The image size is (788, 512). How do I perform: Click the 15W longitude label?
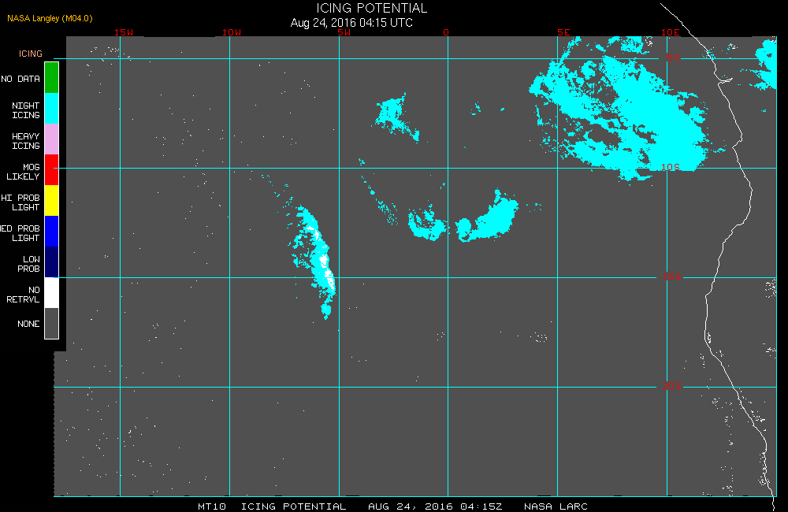pyautogui.click(x=124, y=32)
